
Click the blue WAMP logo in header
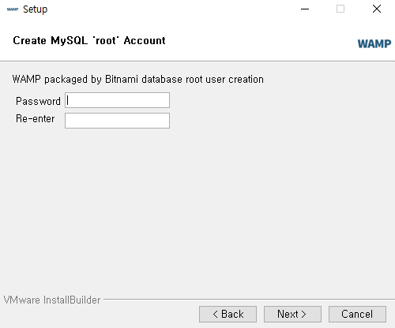374,43
